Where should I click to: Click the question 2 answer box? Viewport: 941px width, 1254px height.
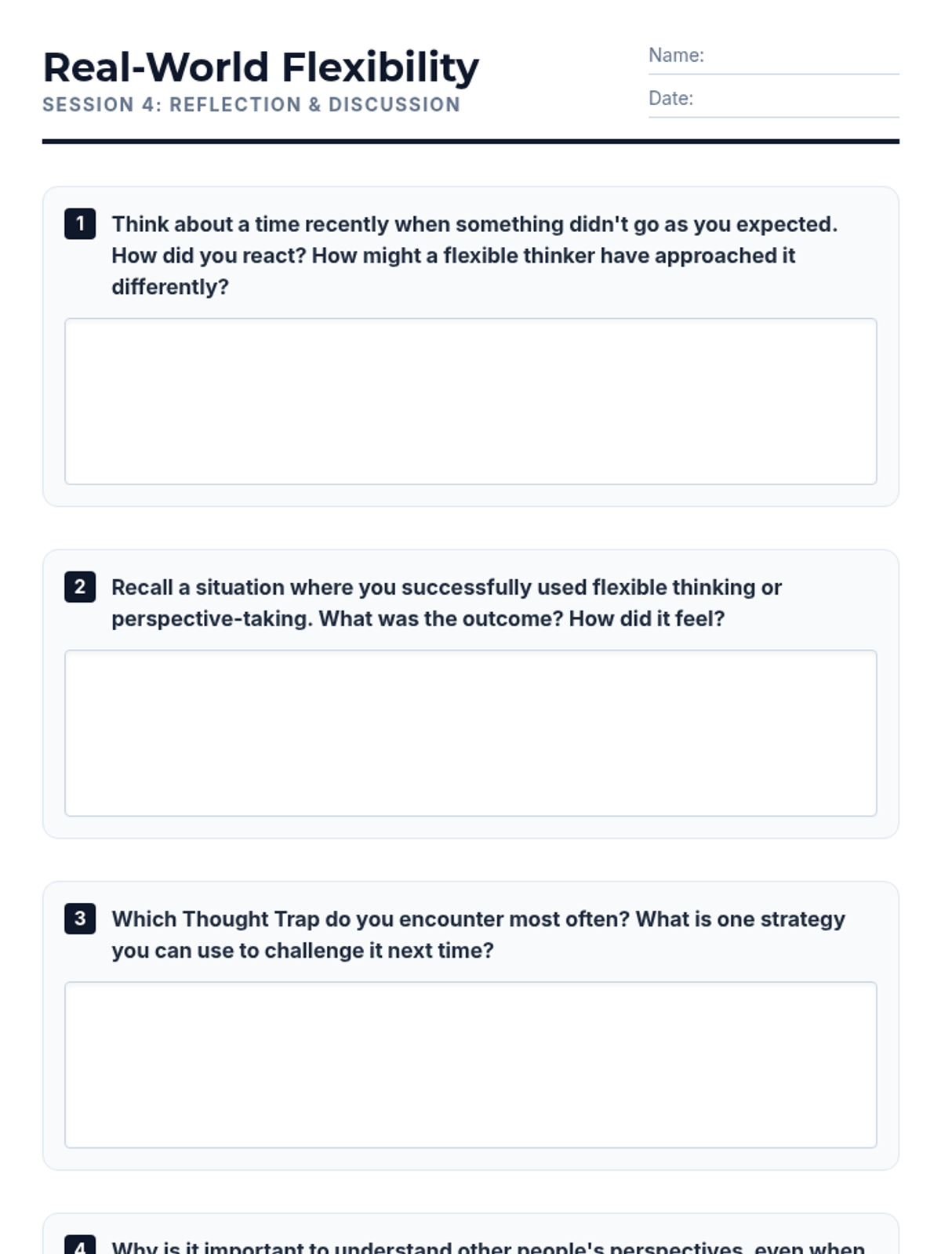click(x=470, y=733)
